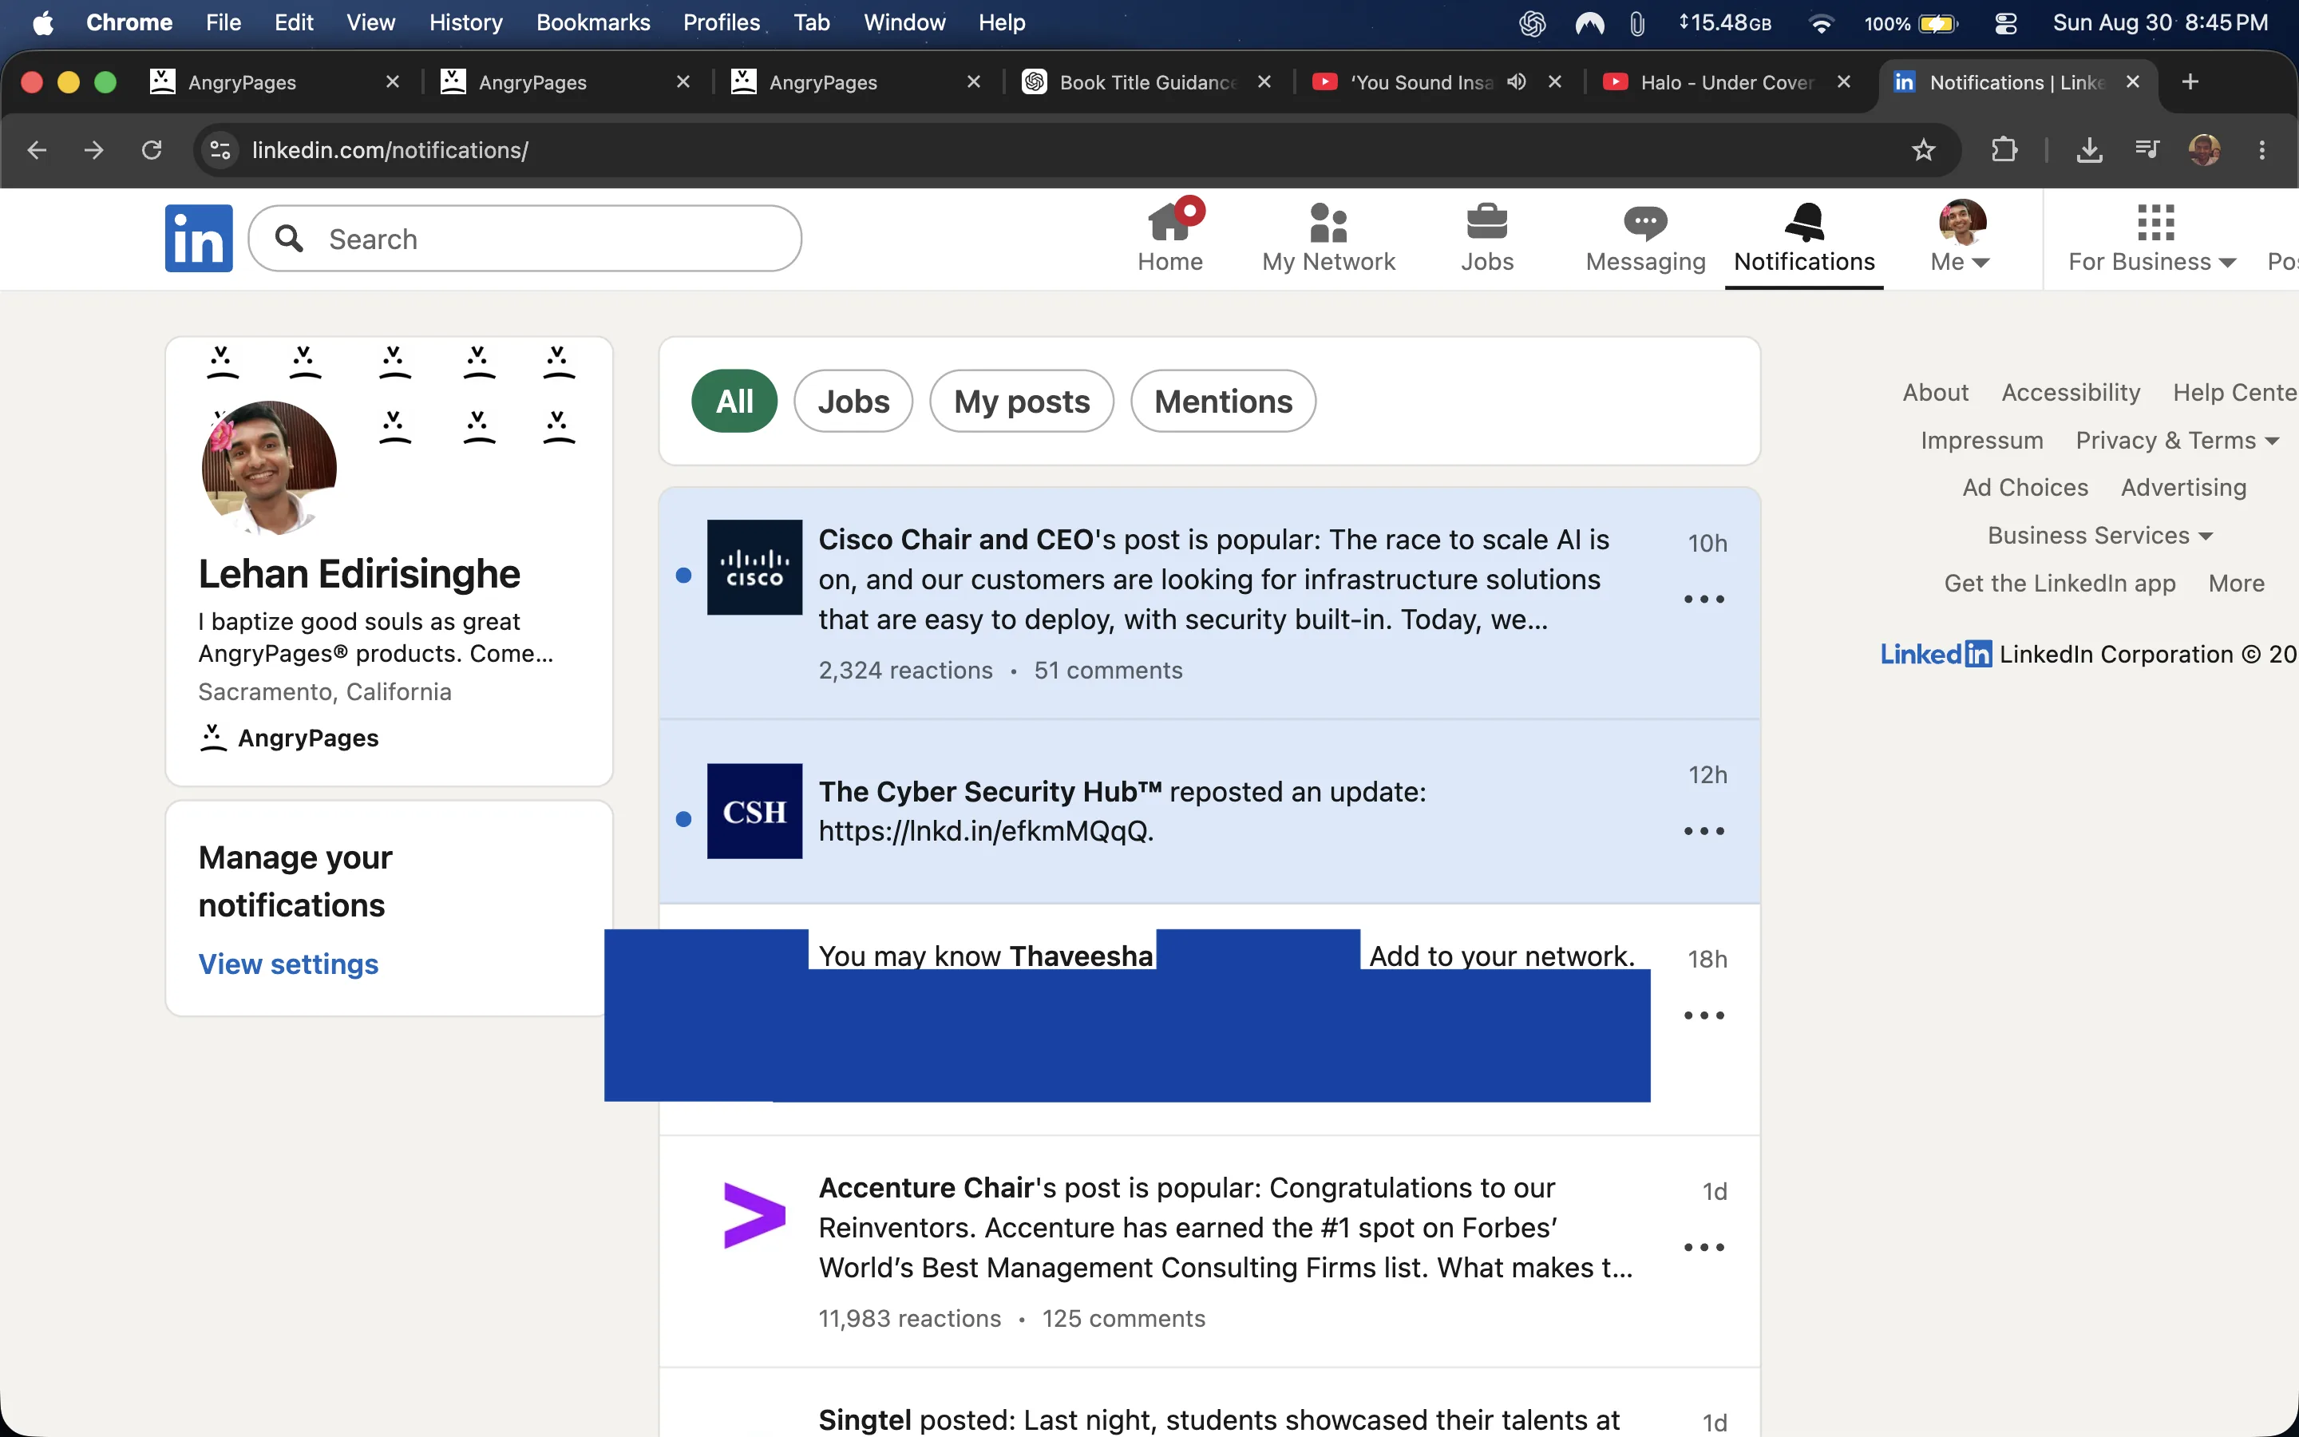Click Ad Choices footer link
2299x1437 pixels.
point(2025,488)
